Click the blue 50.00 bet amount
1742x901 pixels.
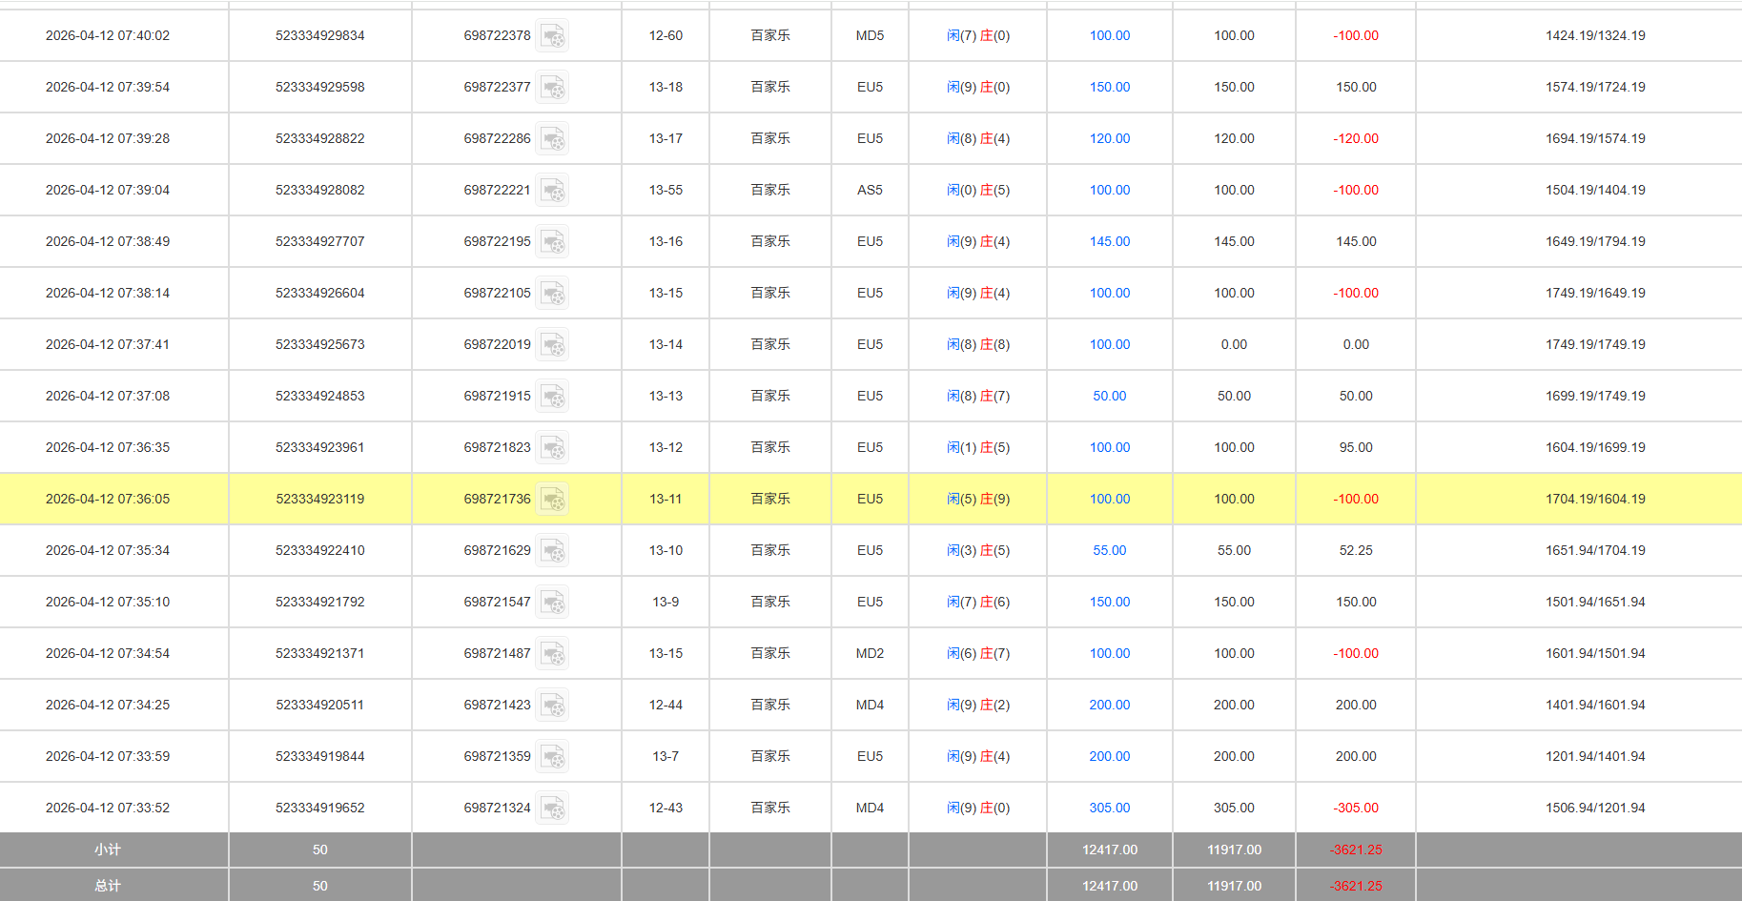pyautogui.click(x=1109, y=396)
